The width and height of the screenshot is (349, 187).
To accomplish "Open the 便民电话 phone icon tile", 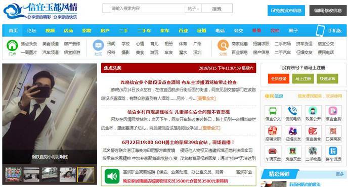I will click(x=293, y=113).
